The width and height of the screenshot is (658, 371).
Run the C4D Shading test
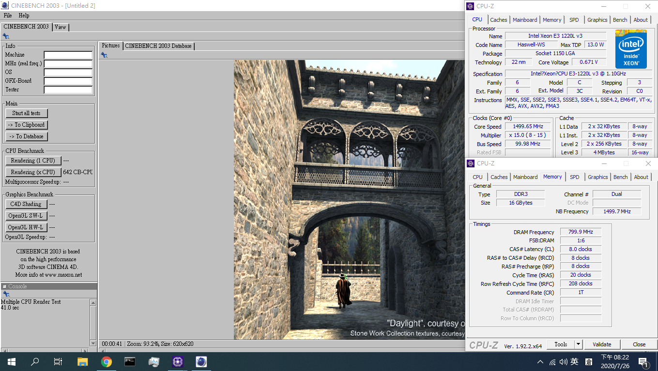[x=26, y=204]
